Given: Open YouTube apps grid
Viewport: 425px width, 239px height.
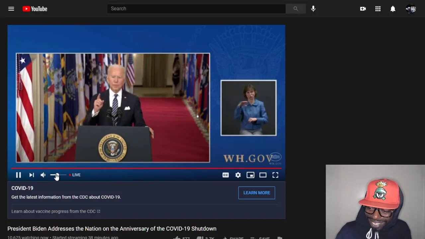Looking at the screenshot, I should click(x=378, y=9).
